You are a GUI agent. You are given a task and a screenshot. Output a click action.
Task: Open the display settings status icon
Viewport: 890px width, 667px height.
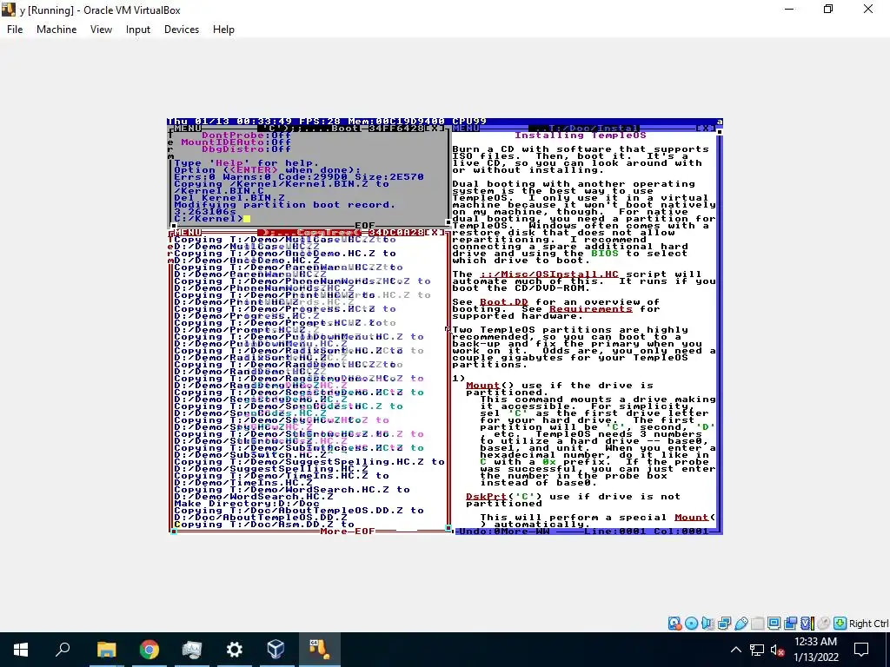774,624
